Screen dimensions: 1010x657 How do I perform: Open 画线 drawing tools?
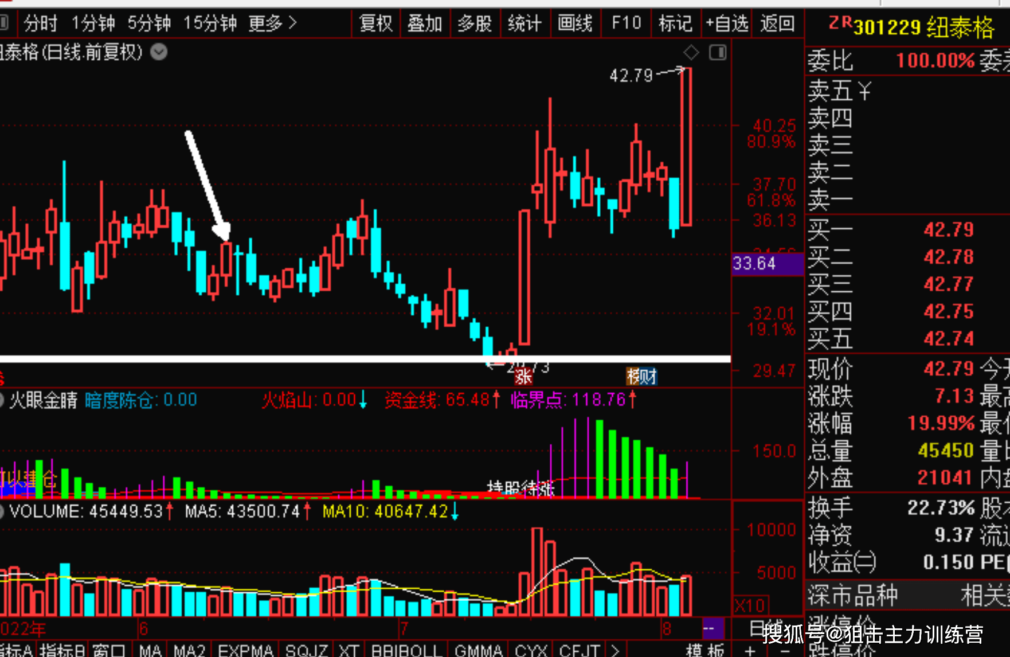pyautogui.click(x=574, y=24)
